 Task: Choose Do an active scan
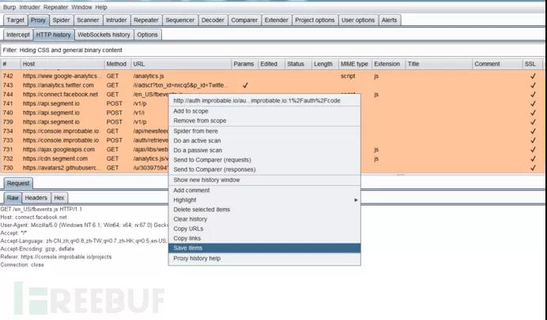coord(265,141)
